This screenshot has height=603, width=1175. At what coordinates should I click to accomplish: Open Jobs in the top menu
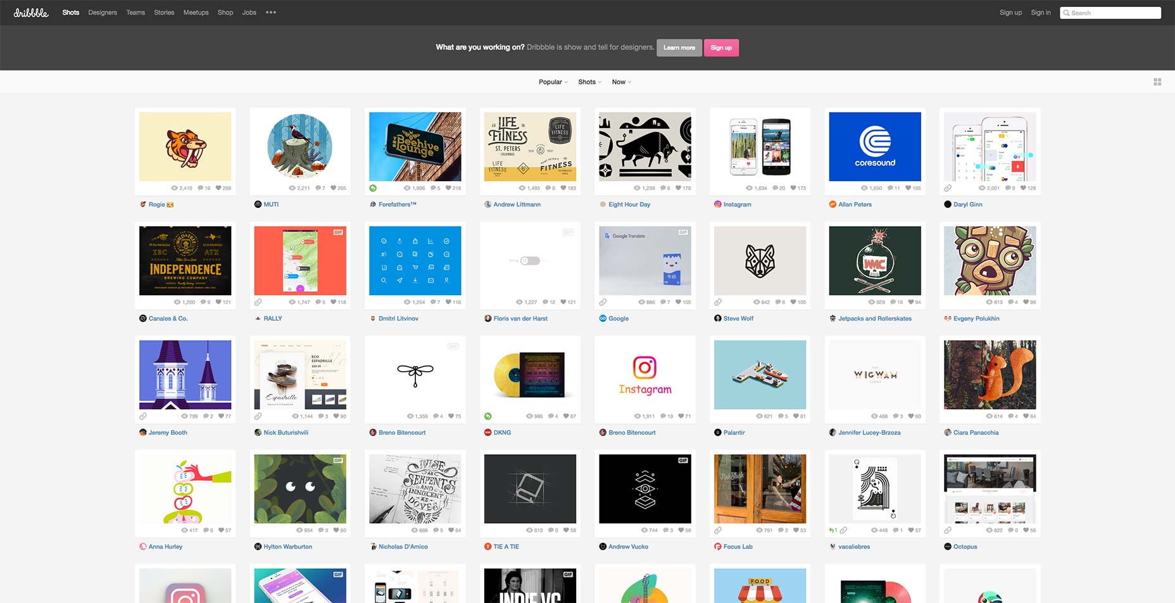249,13
